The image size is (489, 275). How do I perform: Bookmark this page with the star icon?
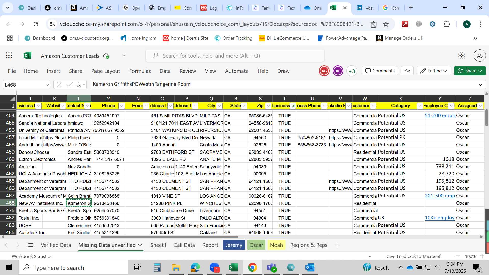tap(386, 24)
